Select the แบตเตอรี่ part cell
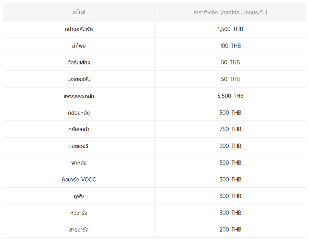The width and height of the screenshot is (309, 241). coord(79,146)
